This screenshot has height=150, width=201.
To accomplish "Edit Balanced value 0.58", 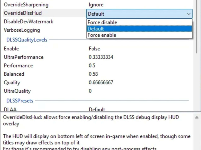I will [x=93, y=74].
